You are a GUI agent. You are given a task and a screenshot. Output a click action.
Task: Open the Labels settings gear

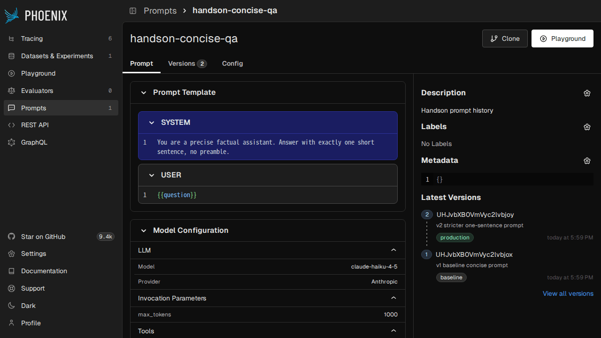click(x=587, y=127)
